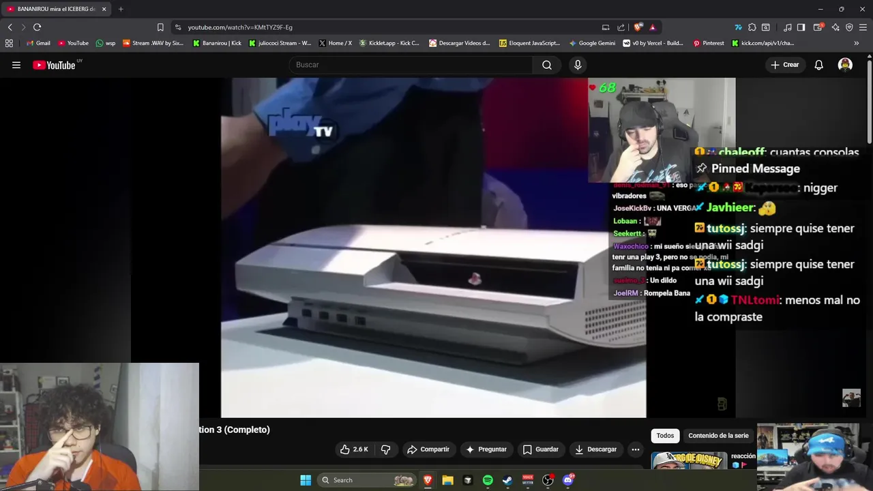This screenshot has height=491, width=873.
Task: Start voice search with the microphone
Action: tap(578, 65)
